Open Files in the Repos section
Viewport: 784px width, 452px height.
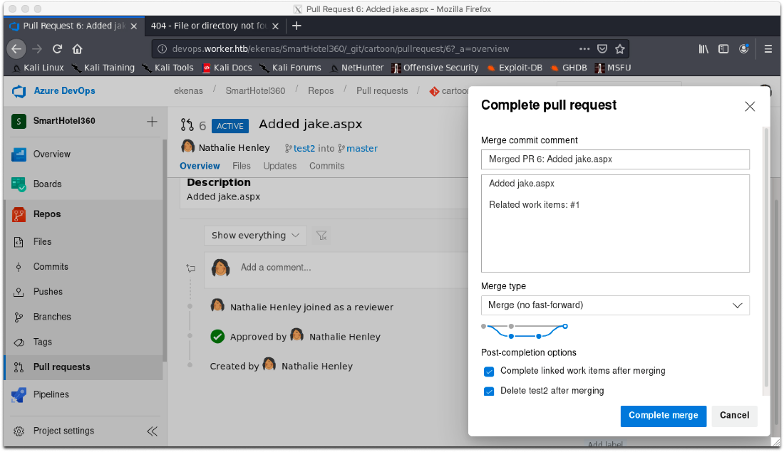19,242
